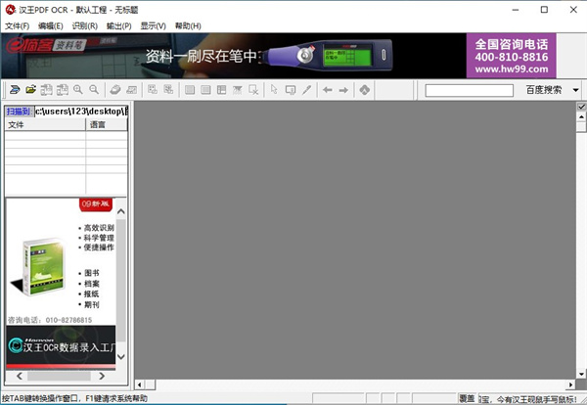The width and height of the screenshot is (587, 405).
Task: Click the 高效识别 bullet text in ad
Action: [97, 228]
